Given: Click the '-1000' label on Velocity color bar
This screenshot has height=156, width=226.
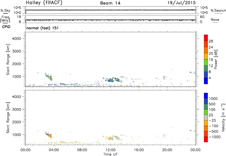Looking at the screenshot, I should click(214, 137).
